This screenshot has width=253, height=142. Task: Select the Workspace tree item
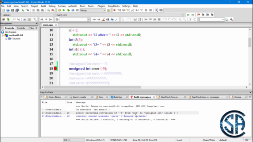tap(11, 32)
